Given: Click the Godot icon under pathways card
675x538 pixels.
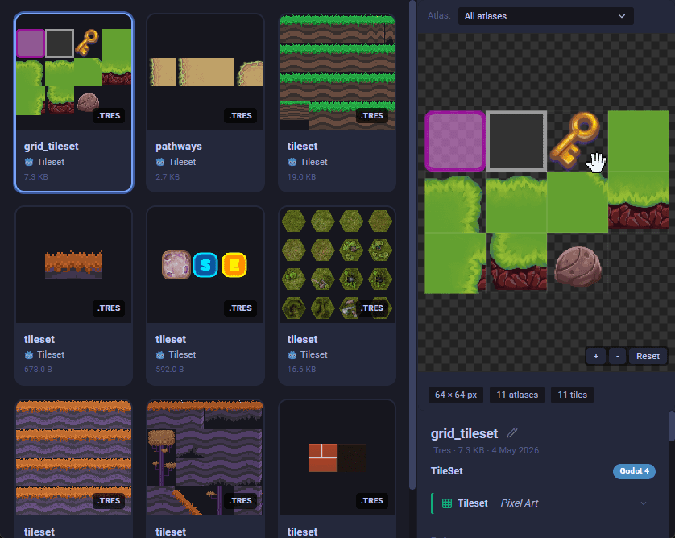Looking at the screenshot, I should 160,162.
